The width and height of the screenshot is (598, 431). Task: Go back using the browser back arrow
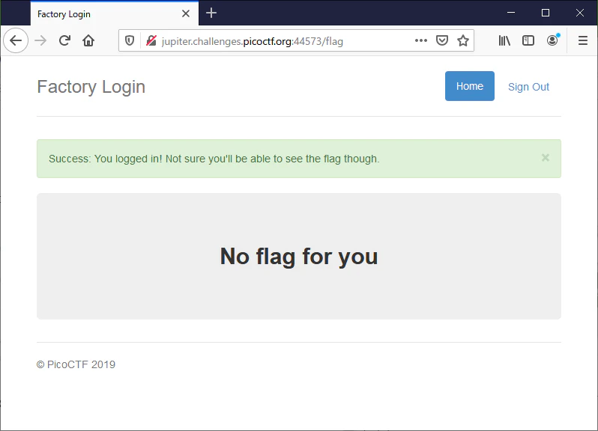[x=16, y=40]
